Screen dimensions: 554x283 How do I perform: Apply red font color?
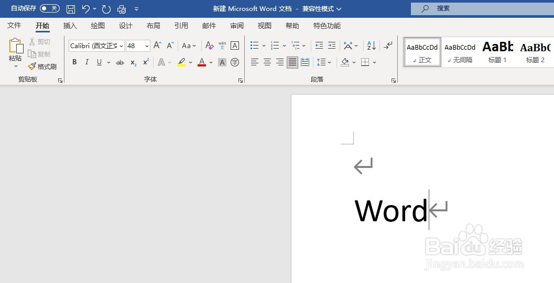[x=202, y=62]
